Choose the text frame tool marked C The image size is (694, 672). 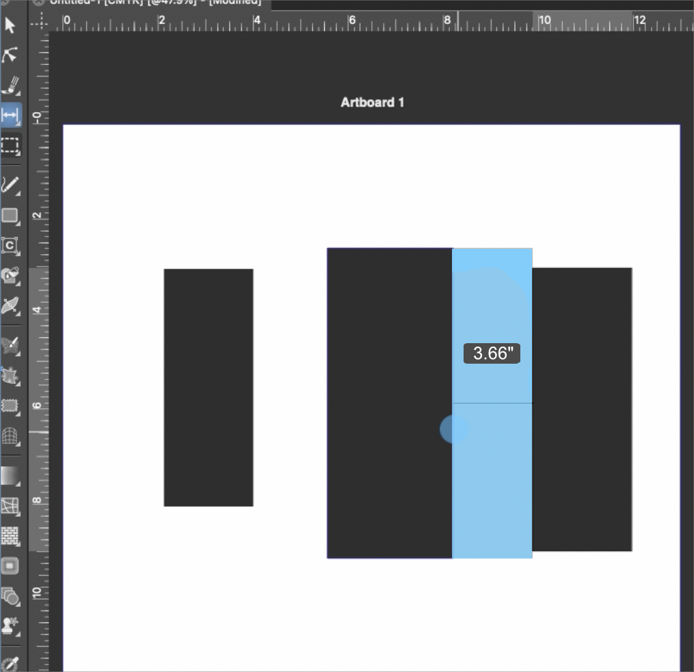click(x=10, y=245)
